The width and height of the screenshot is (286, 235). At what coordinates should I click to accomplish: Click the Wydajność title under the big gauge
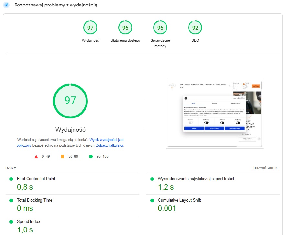pos(70,130)
